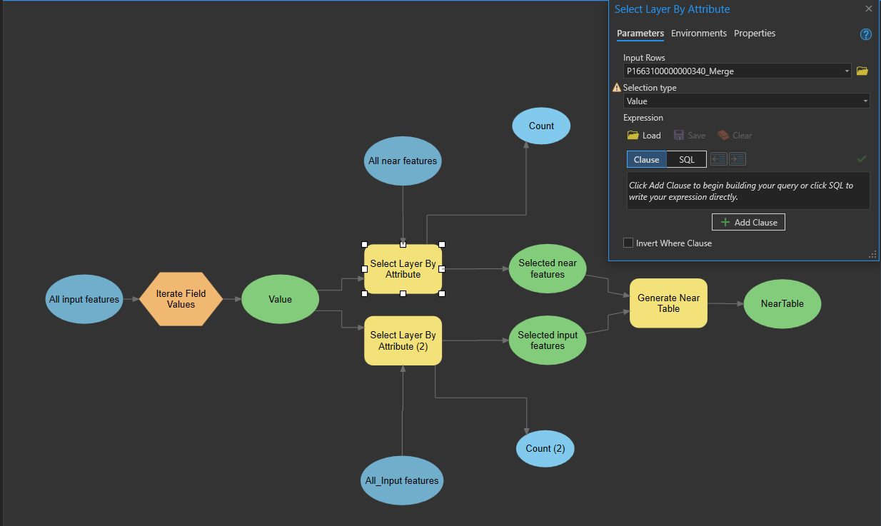
Task: Toggle Invert Where Clause checkbox
Action: pyautogui.click(x=628, y=243)
